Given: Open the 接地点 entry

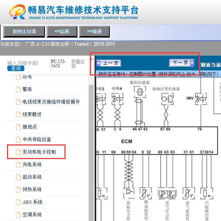Looking at the screenshot, I should (29, 127).
